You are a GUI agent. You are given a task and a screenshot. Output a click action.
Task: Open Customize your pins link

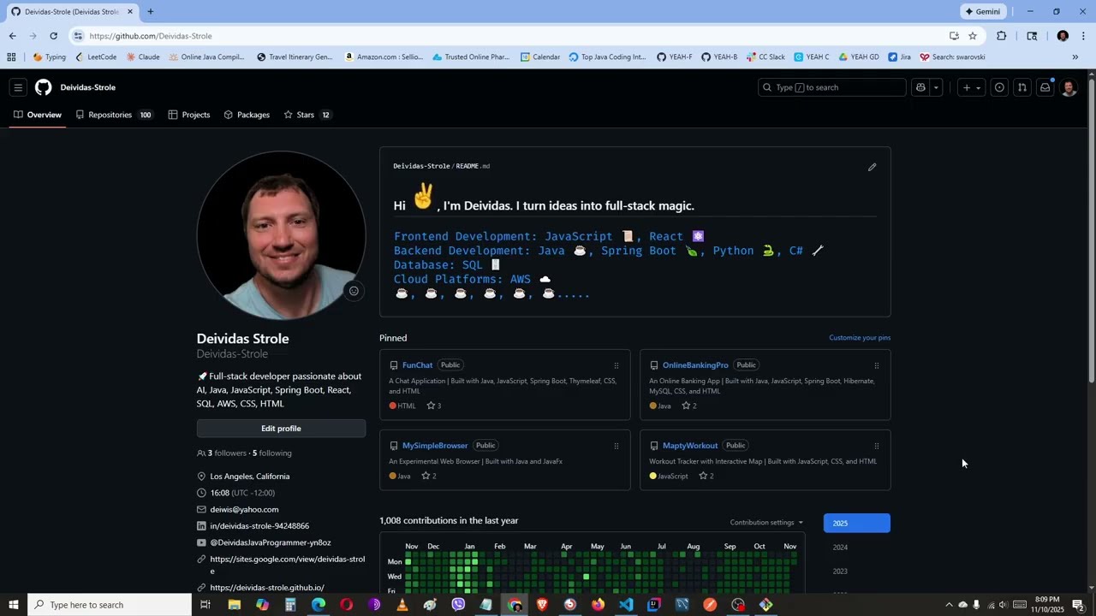point(860,338)
